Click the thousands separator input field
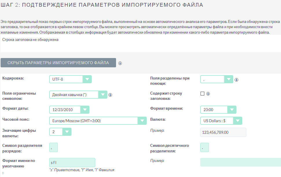 click(x=53, y=147)
